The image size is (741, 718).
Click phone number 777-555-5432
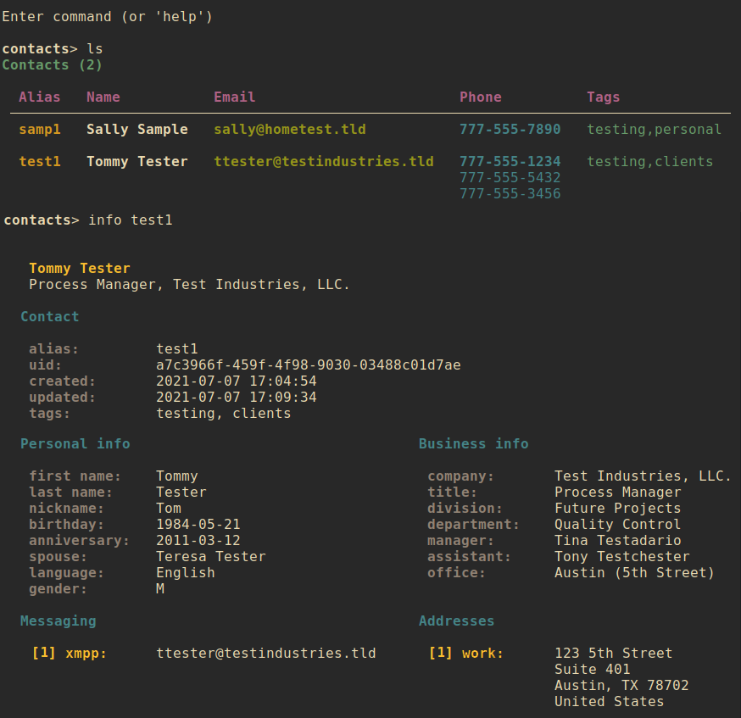(x=510, y=178)
